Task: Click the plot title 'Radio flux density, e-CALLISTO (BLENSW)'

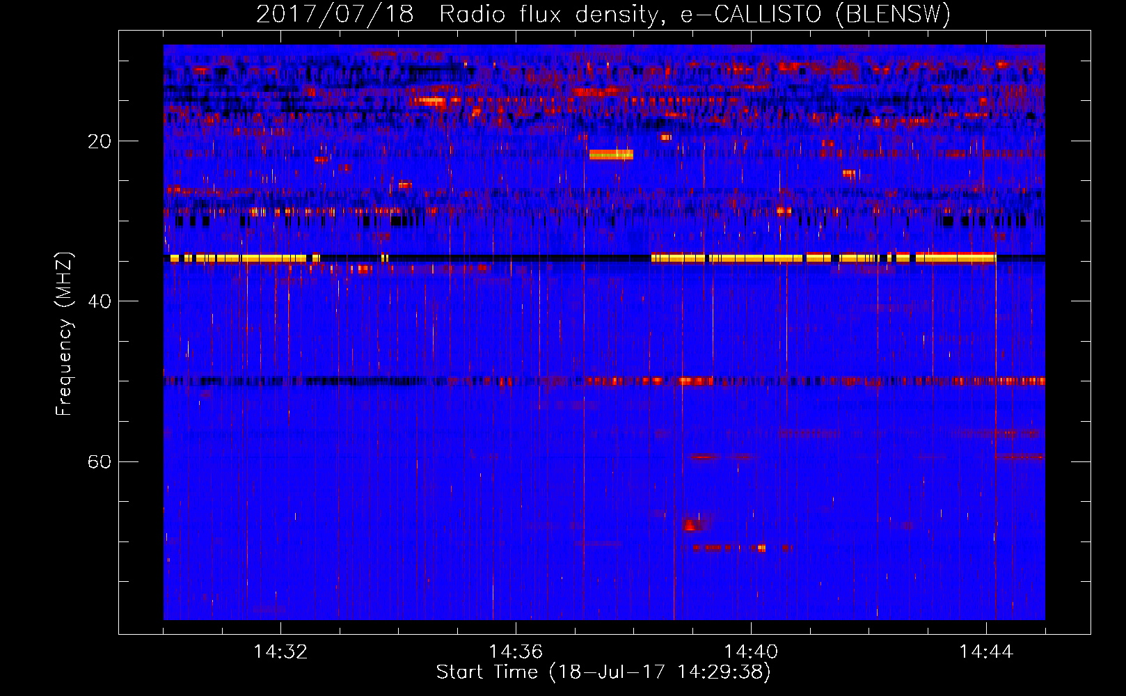Action: [695, 15]
